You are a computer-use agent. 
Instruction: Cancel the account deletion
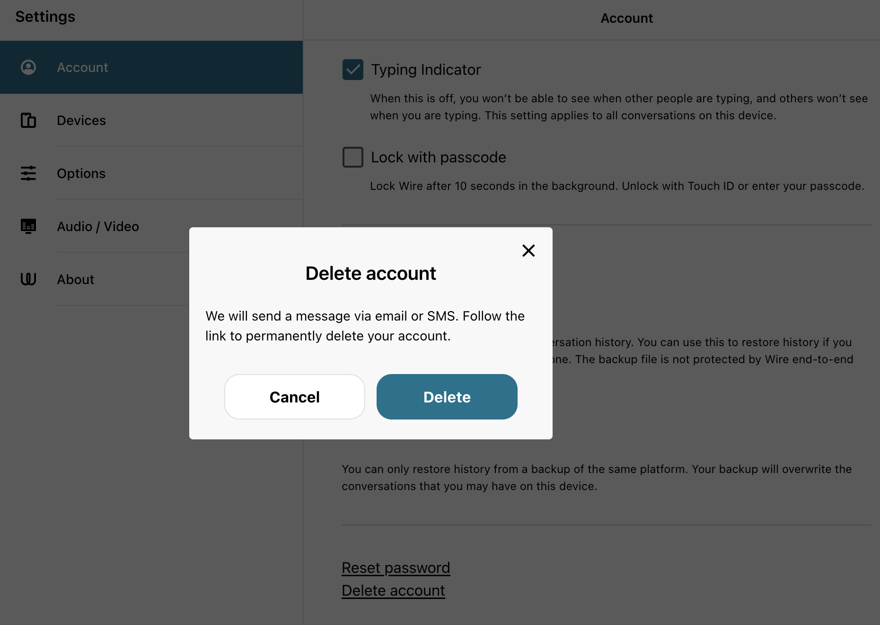(x=295, y=397)
